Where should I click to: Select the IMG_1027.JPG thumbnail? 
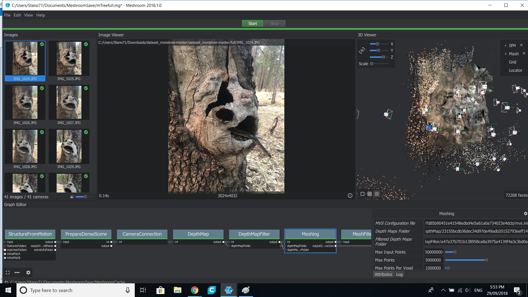pos(69,102)
